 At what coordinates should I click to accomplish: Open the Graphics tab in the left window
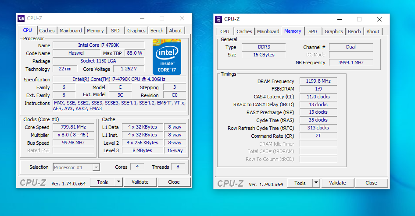[x=136, y=31]
